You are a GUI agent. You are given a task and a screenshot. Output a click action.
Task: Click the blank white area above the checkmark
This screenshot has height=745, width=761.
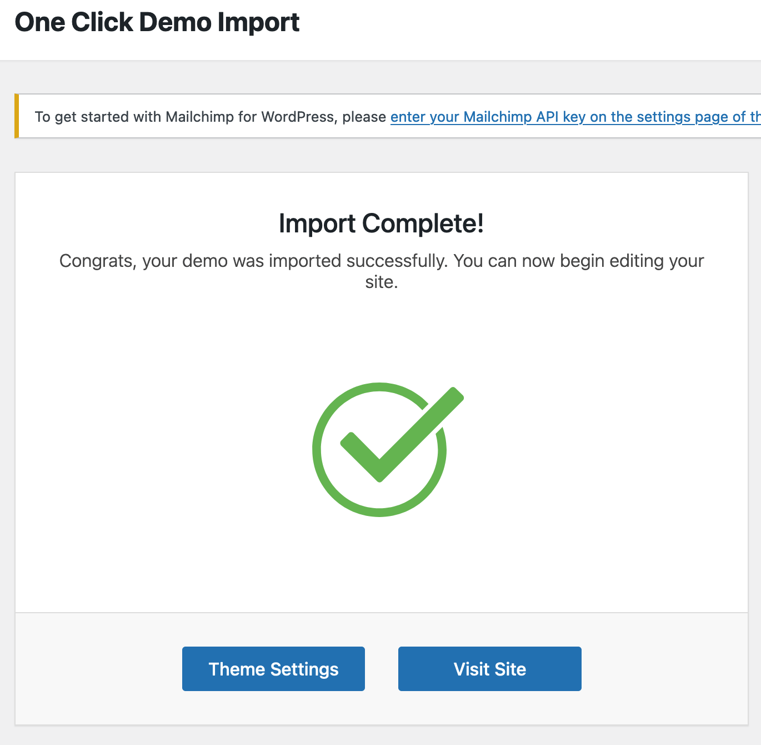pyautogui.click(x=381, y=334)
